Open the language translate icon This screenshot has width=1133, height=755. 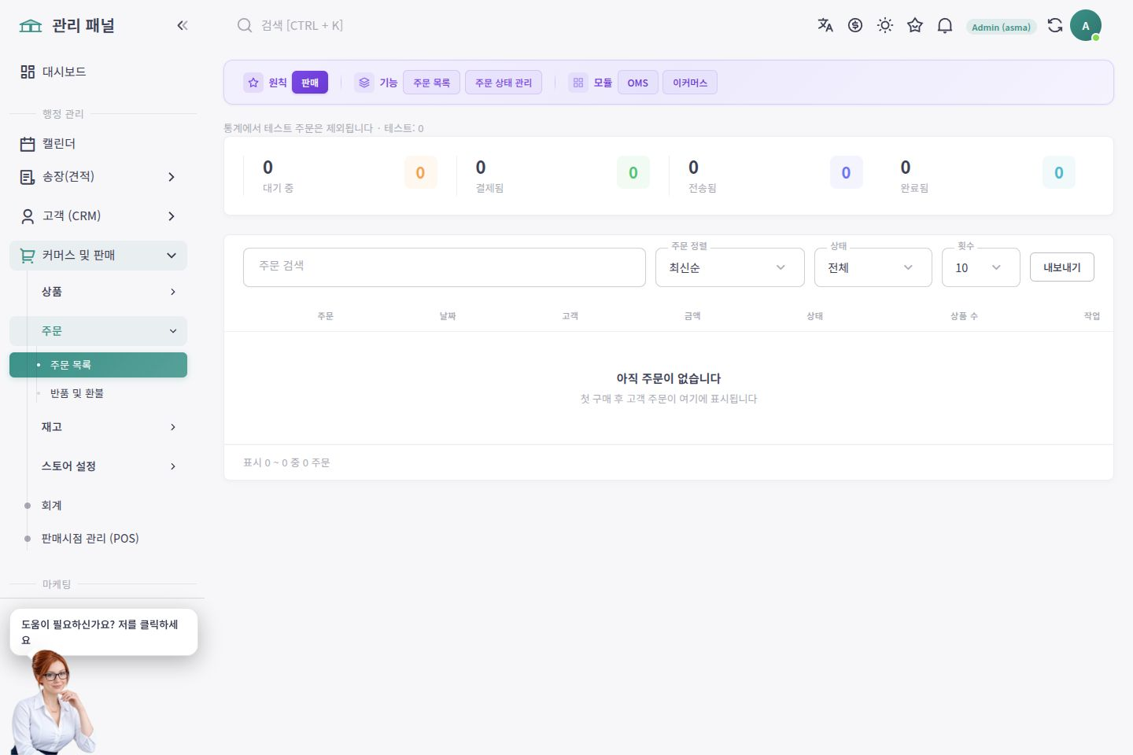click(x=825, y=25)
